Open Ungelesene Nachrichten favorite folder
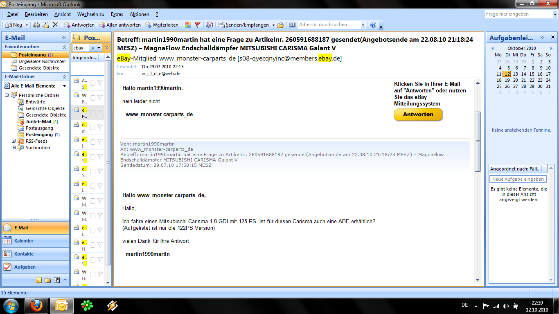 click(38, 61)
